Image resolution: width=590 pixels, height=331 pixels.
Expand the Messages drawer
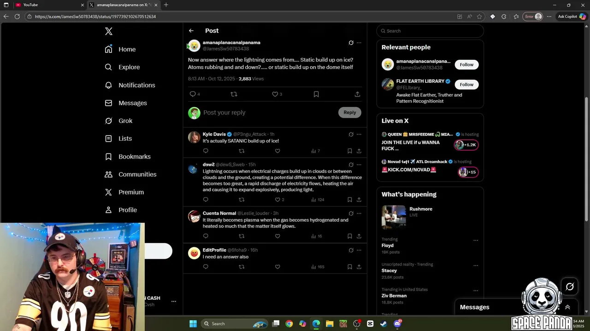567,307
